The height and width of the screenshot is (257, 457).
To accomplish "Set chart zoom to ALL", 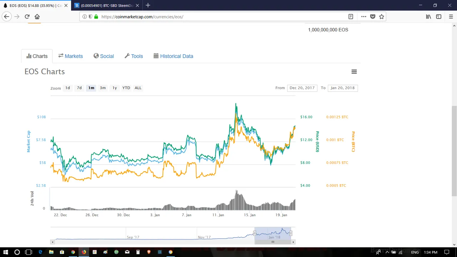I will tap(138, 88).
